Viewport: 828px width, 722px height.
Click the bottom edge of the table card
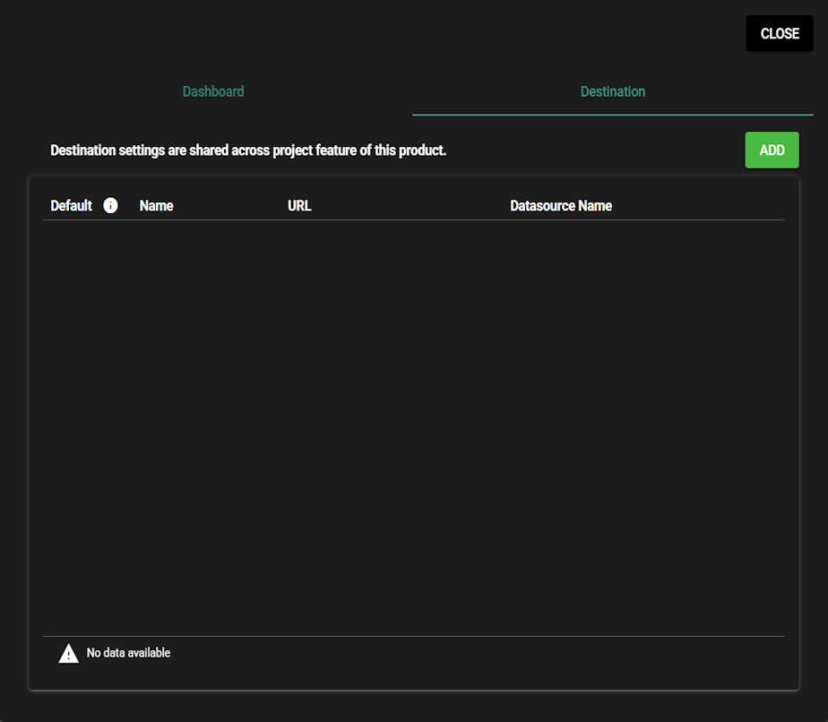tap(413, 689)
